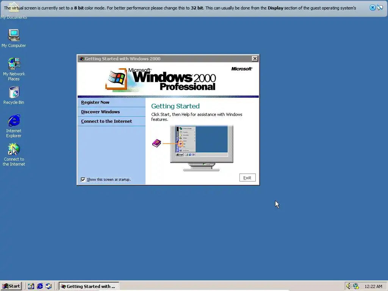Click the volume speaker tray icon
This screenshot has width=388, height=291.
click(x=349, y=286)
